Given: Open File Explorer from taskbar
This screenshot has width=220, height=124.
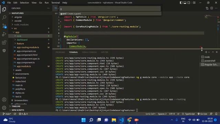Looking at the screenshot, I should coord(114,120).
